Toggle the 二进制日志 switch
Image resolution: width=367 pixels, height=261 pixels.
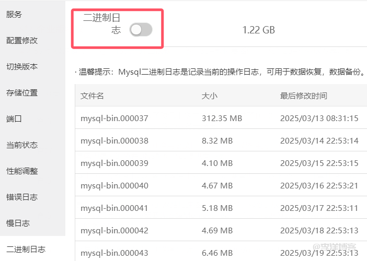(x=141, y=30)
